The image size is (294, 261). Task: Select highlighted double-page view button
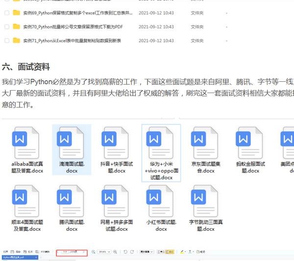click(x=170, y=252)
